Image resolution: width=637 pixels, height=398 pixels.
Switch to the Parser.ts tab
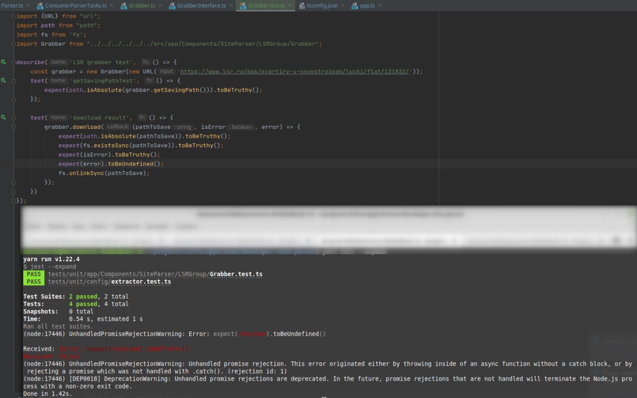coord(12,5)
